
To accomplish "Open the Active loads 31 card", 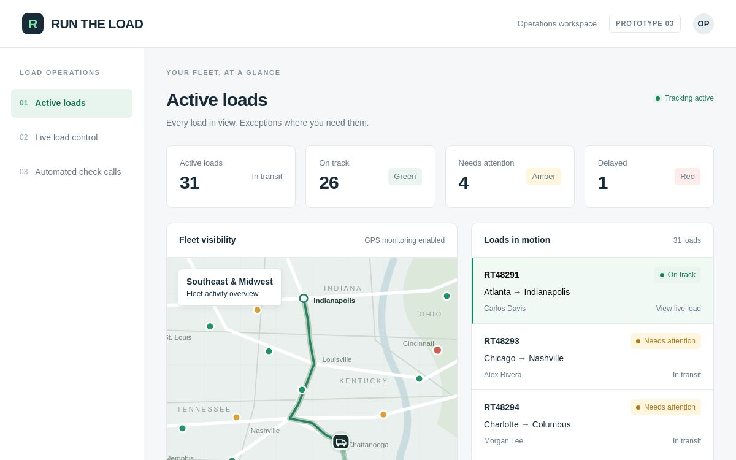I will click(231, 177).
